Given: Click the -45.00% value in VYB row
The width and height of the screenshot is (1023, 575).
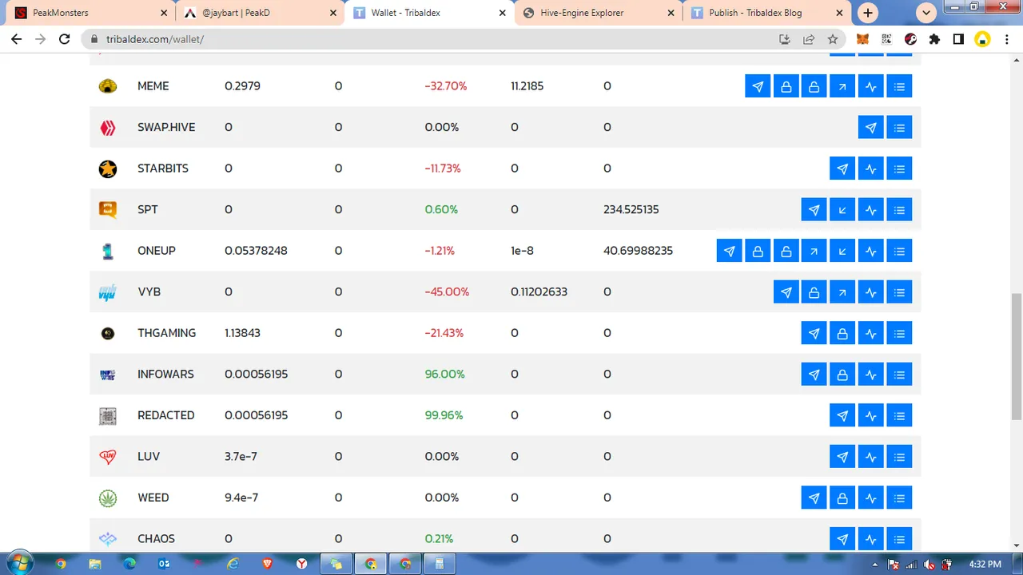Looking at the screenshot, I should 447,291.
